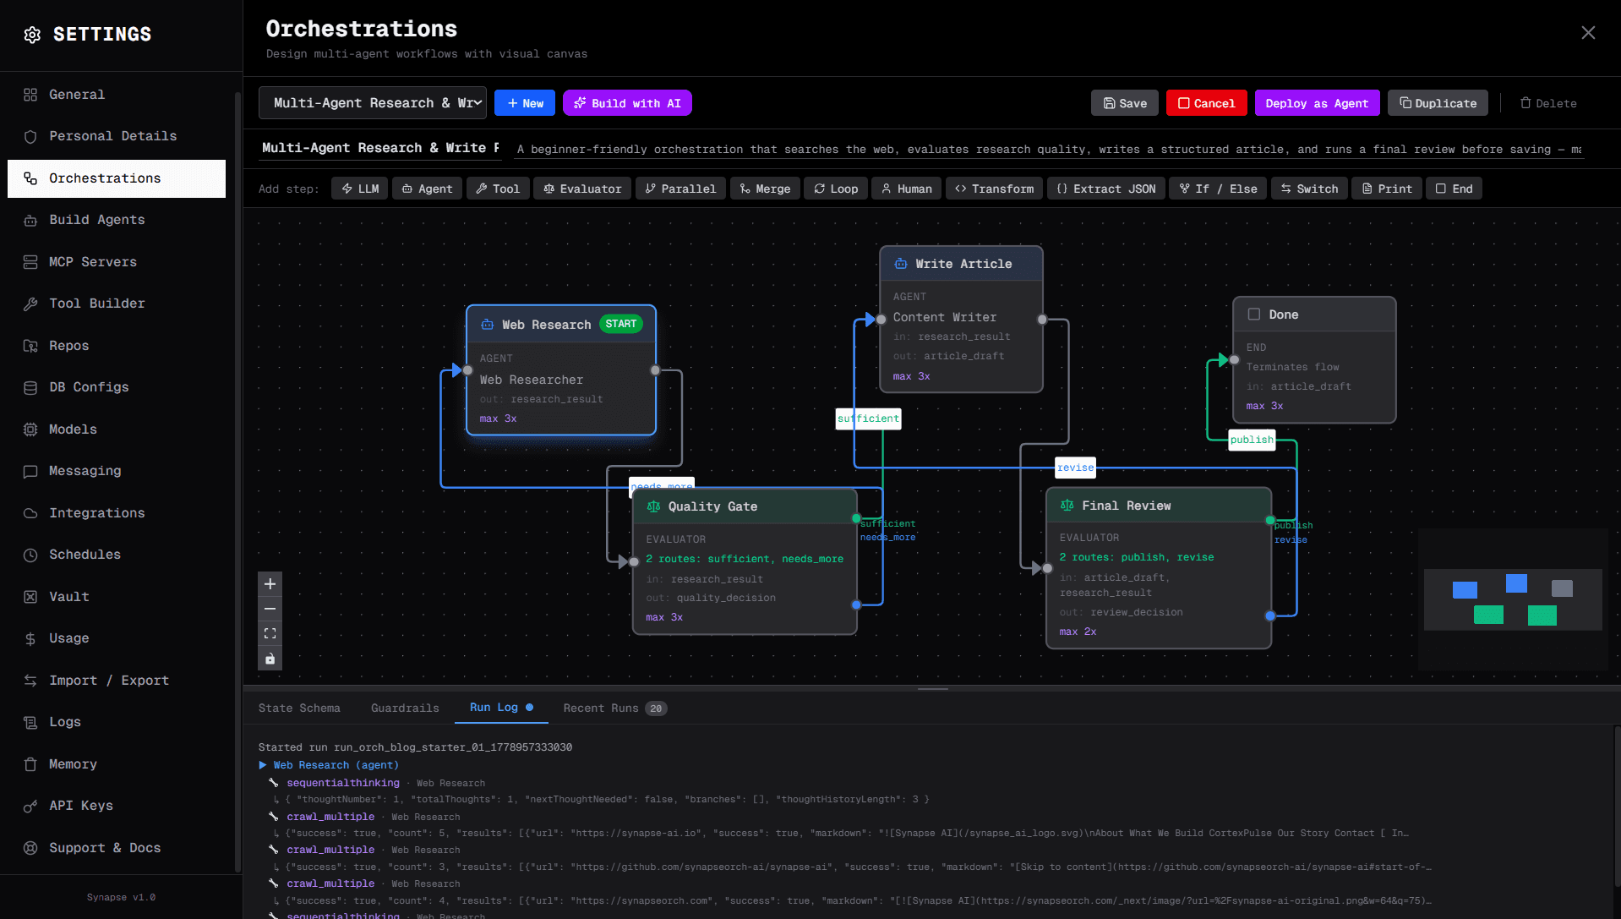Click Deploy as Agent

click(x=1317, y=103)
